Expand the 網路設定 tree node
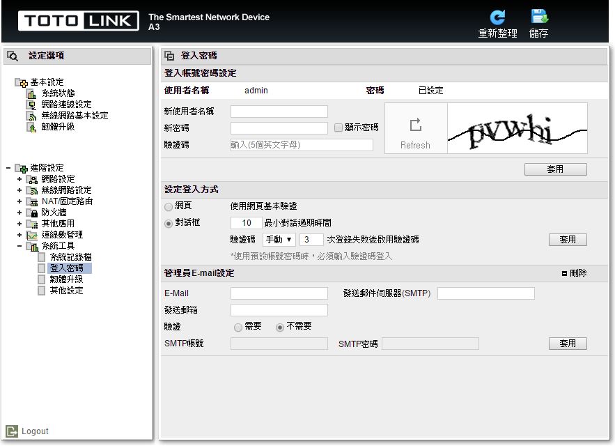The width and height of the screenshot is (615, 446). tap(20, 179)
